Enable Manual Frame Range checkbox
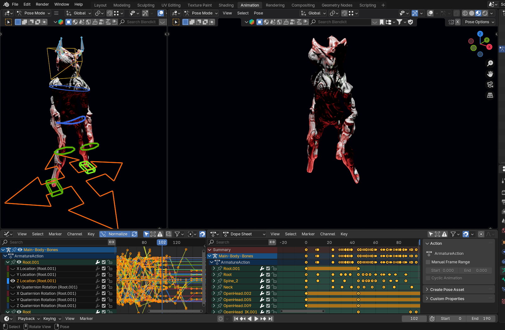The height and width of the screenshot is (330, 505). coord(428,262)
